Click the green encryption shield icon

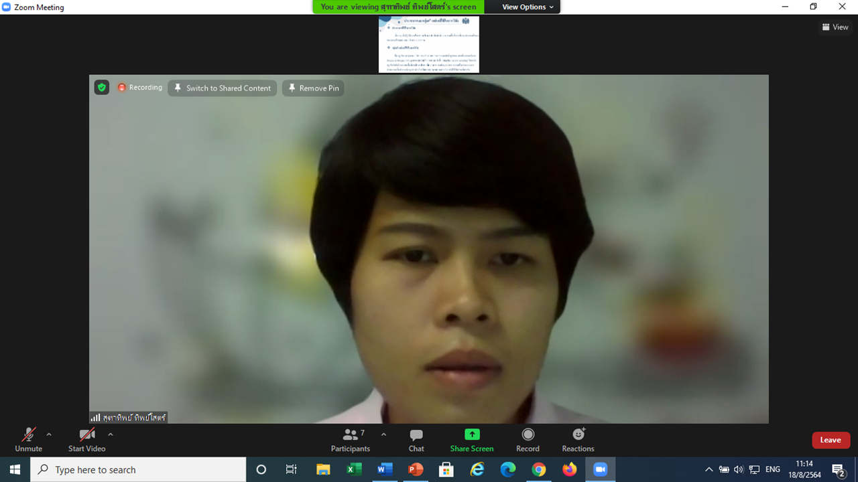pos(102,88)
